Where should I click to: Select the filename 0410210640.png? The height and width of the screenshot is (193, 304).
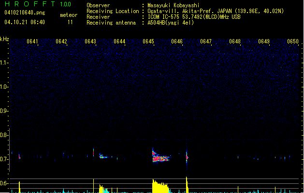point(25,13)
